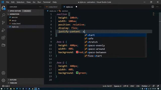
Task: Open the Extensions view
Action: [3, 38]
